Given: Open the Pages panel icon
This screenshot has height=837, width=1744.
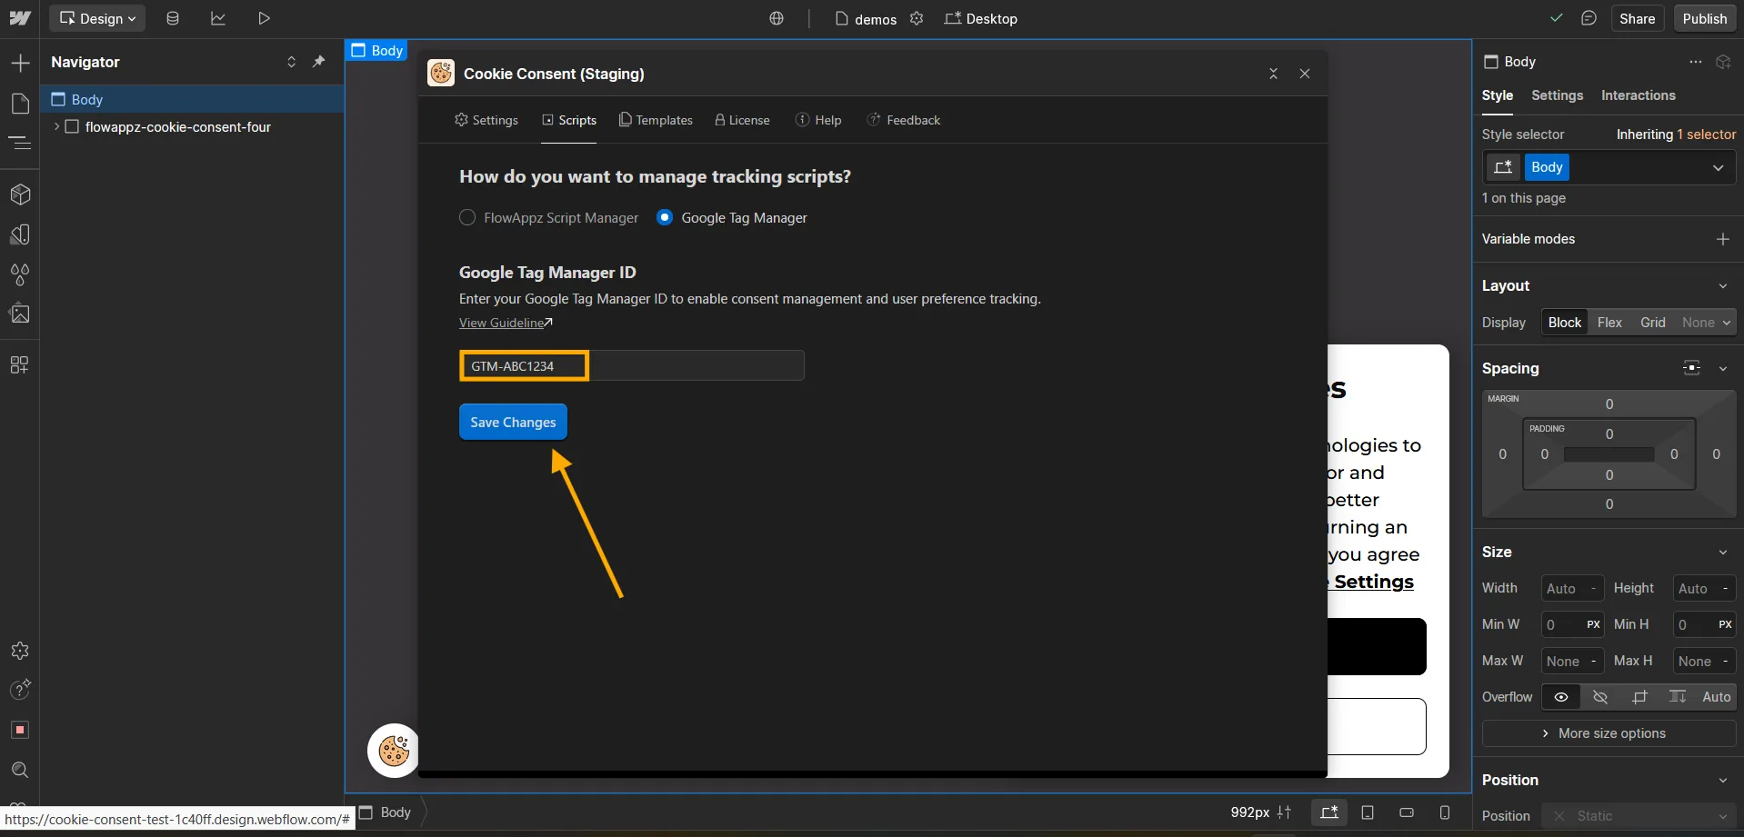Looking at the screenshot, I should (20, 103).
